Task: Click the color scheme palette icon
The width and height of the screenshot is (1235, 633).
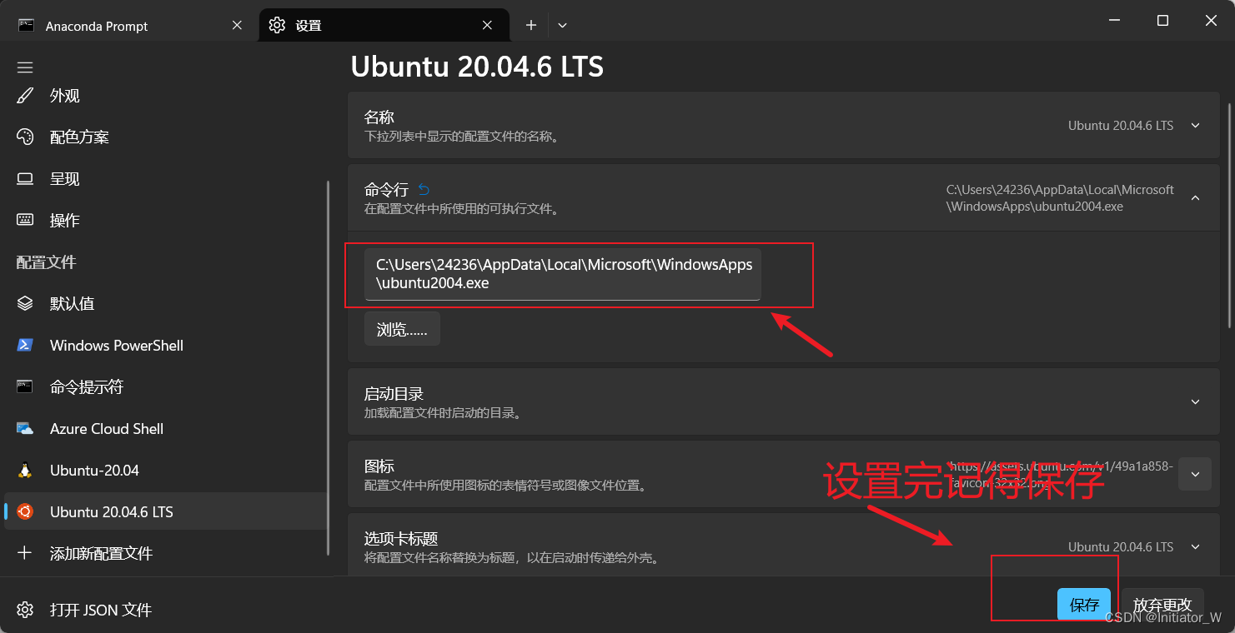Action: click(25, 137)
